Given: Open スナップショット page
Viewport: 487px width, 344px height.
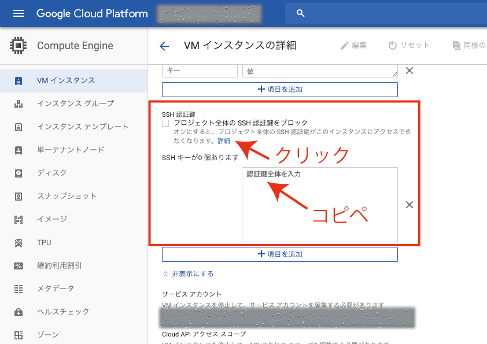Looking at the screenshot, I should (73, 196).
